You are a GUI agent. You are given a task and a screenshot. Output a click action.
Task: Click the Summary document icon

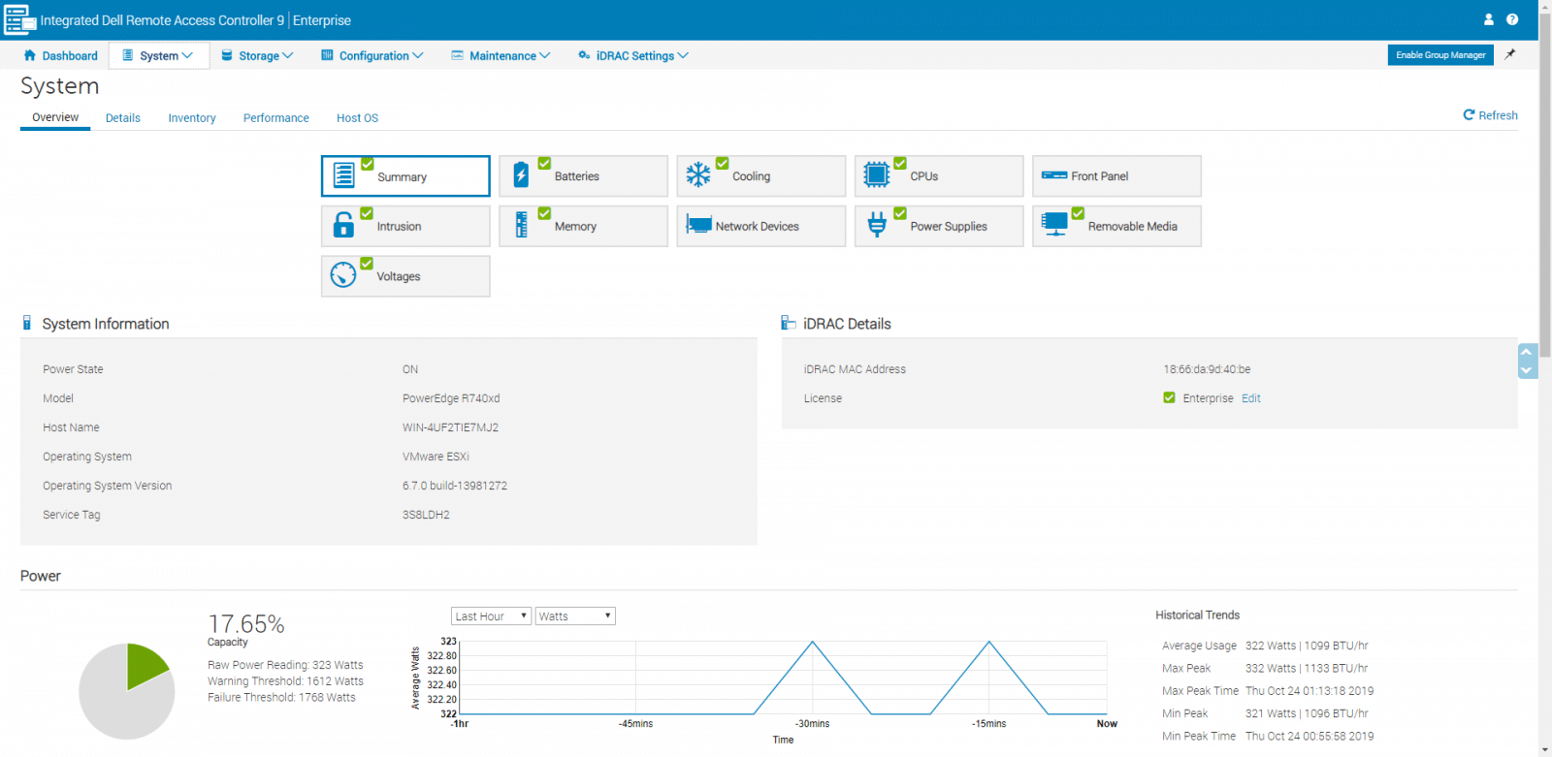(x=344, y=175)
